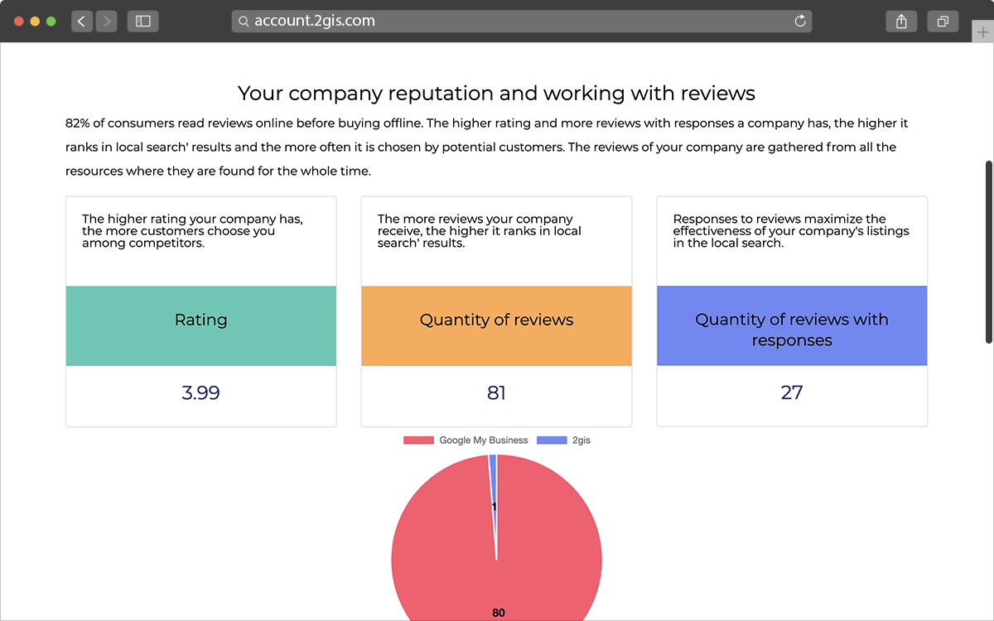
Task: Toggle the Safari sidebar button
Action: coord(143,22)
